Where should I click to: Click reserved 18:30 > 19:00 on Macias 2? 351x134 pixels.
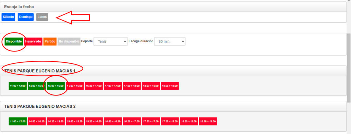(208, 121)
